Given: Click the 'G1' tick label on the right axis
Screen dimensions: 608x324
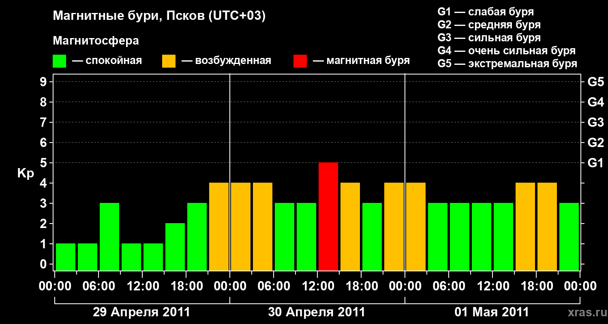Looking at the screenshot, I should (x=595, y=163).
